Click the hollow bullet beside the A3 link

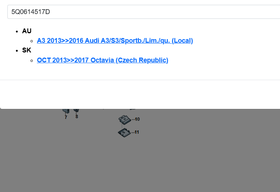[x=32, y=41]
